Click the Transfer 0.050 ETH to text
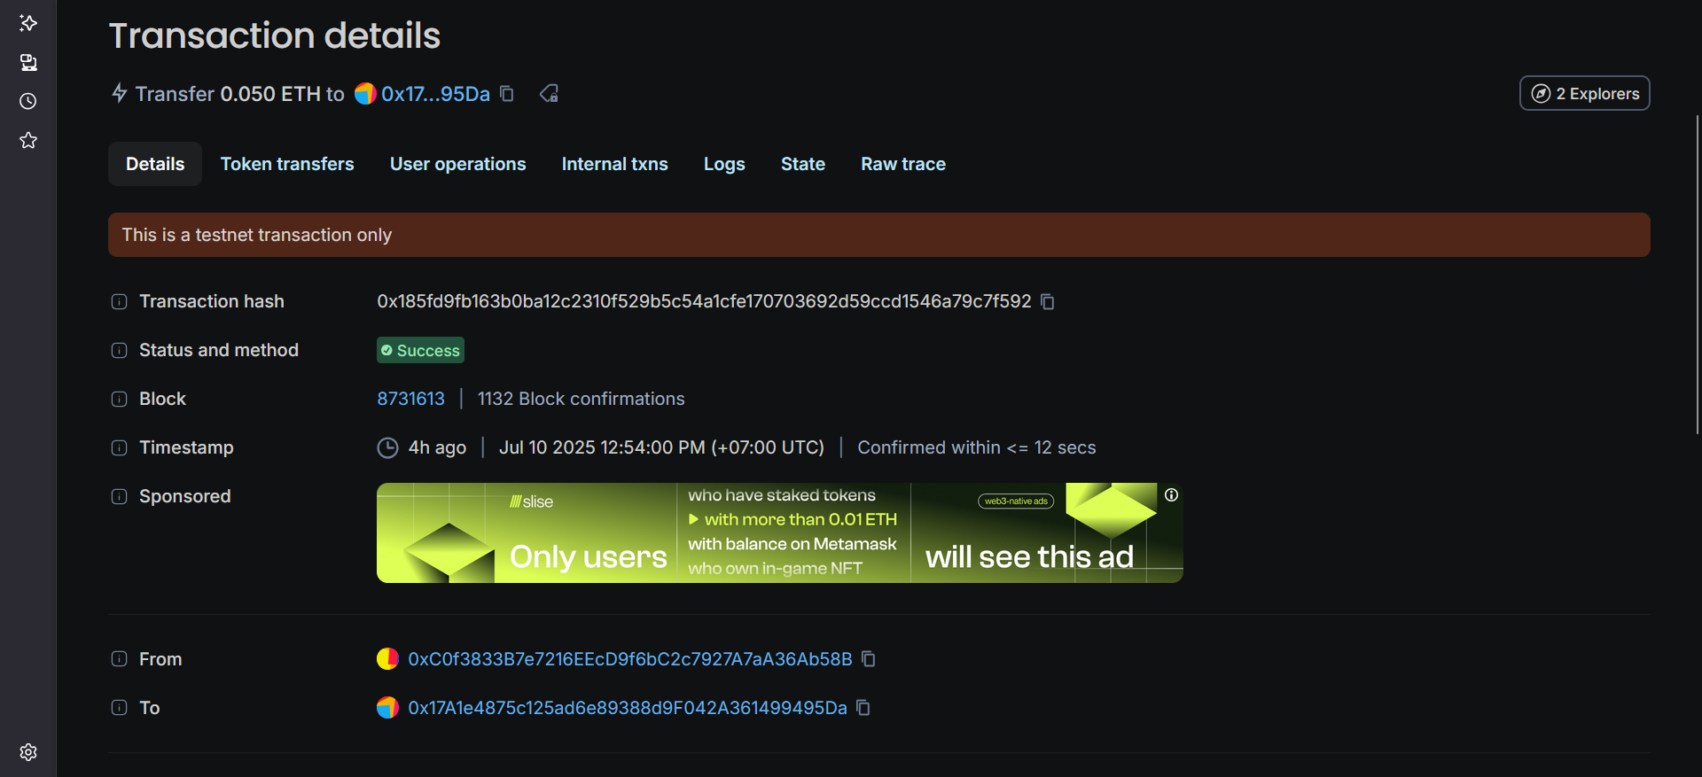 pyautogui.click(x=239, y=94)
